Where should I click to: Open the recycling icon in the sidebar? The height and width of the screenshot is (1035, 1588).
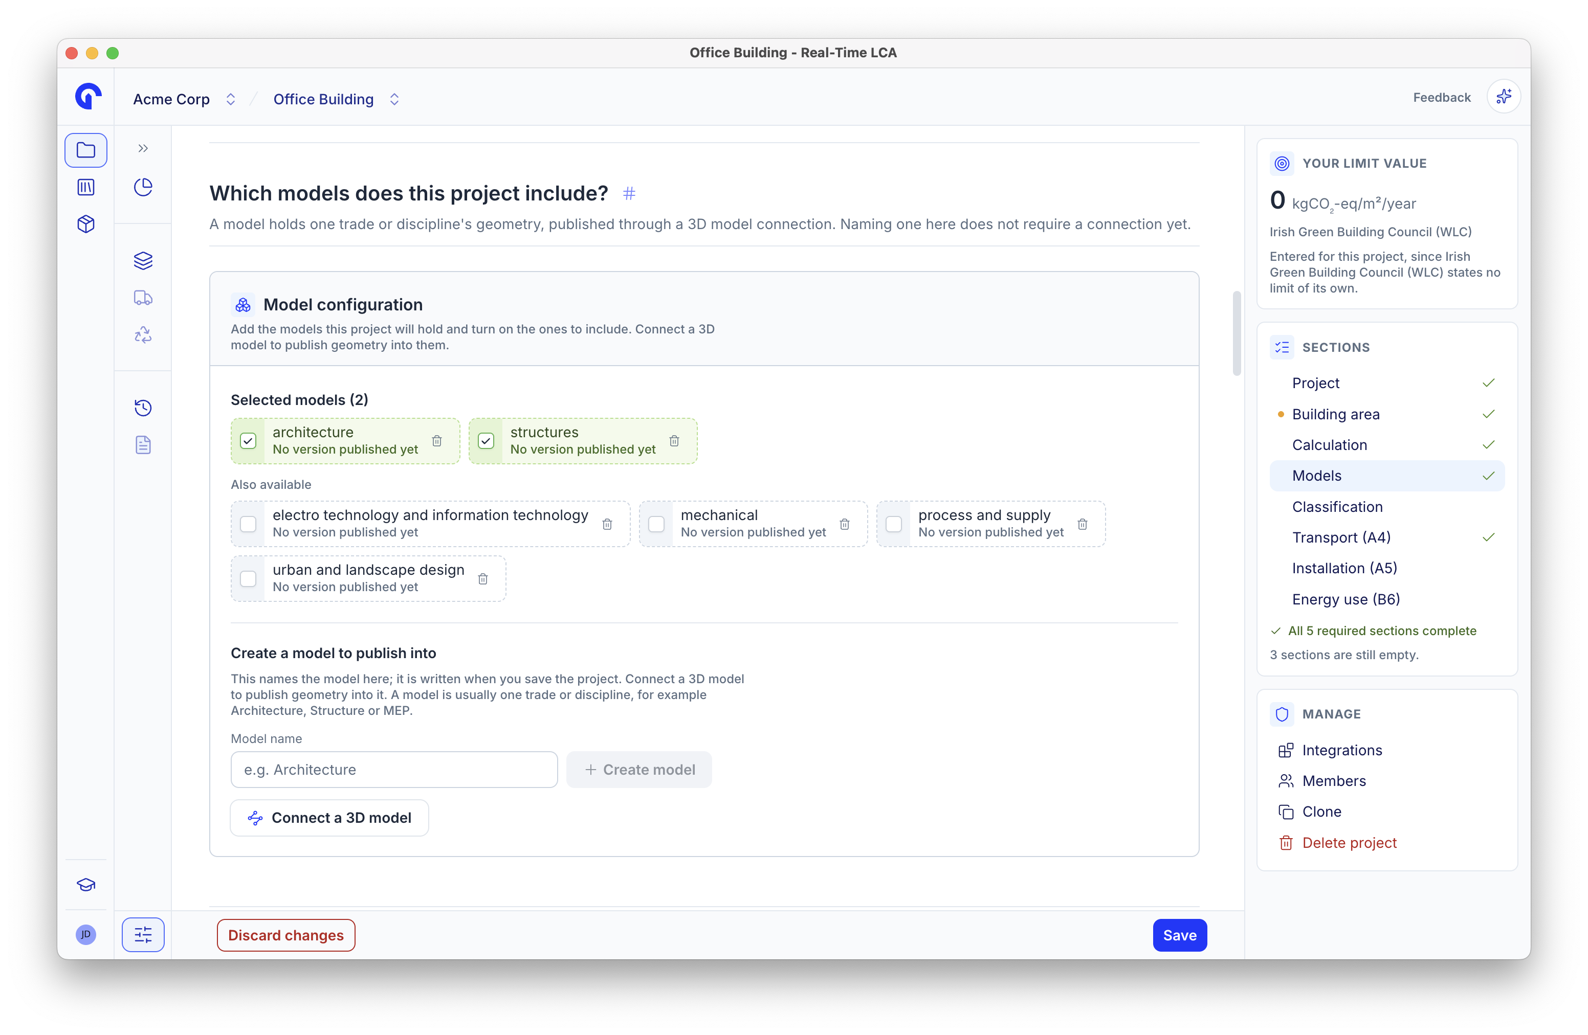click(143, 334)
